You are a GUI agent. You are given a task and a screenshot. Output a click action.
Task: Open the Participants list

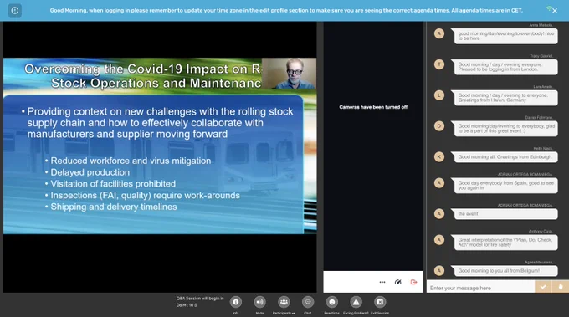(284, 302)
